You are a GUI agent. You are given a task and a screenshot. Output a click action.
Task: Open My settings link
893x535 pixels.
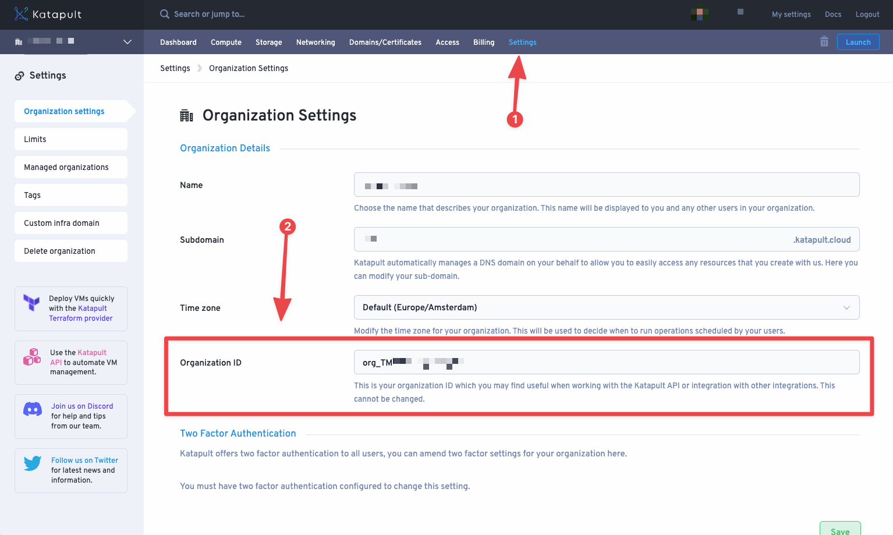791,15
